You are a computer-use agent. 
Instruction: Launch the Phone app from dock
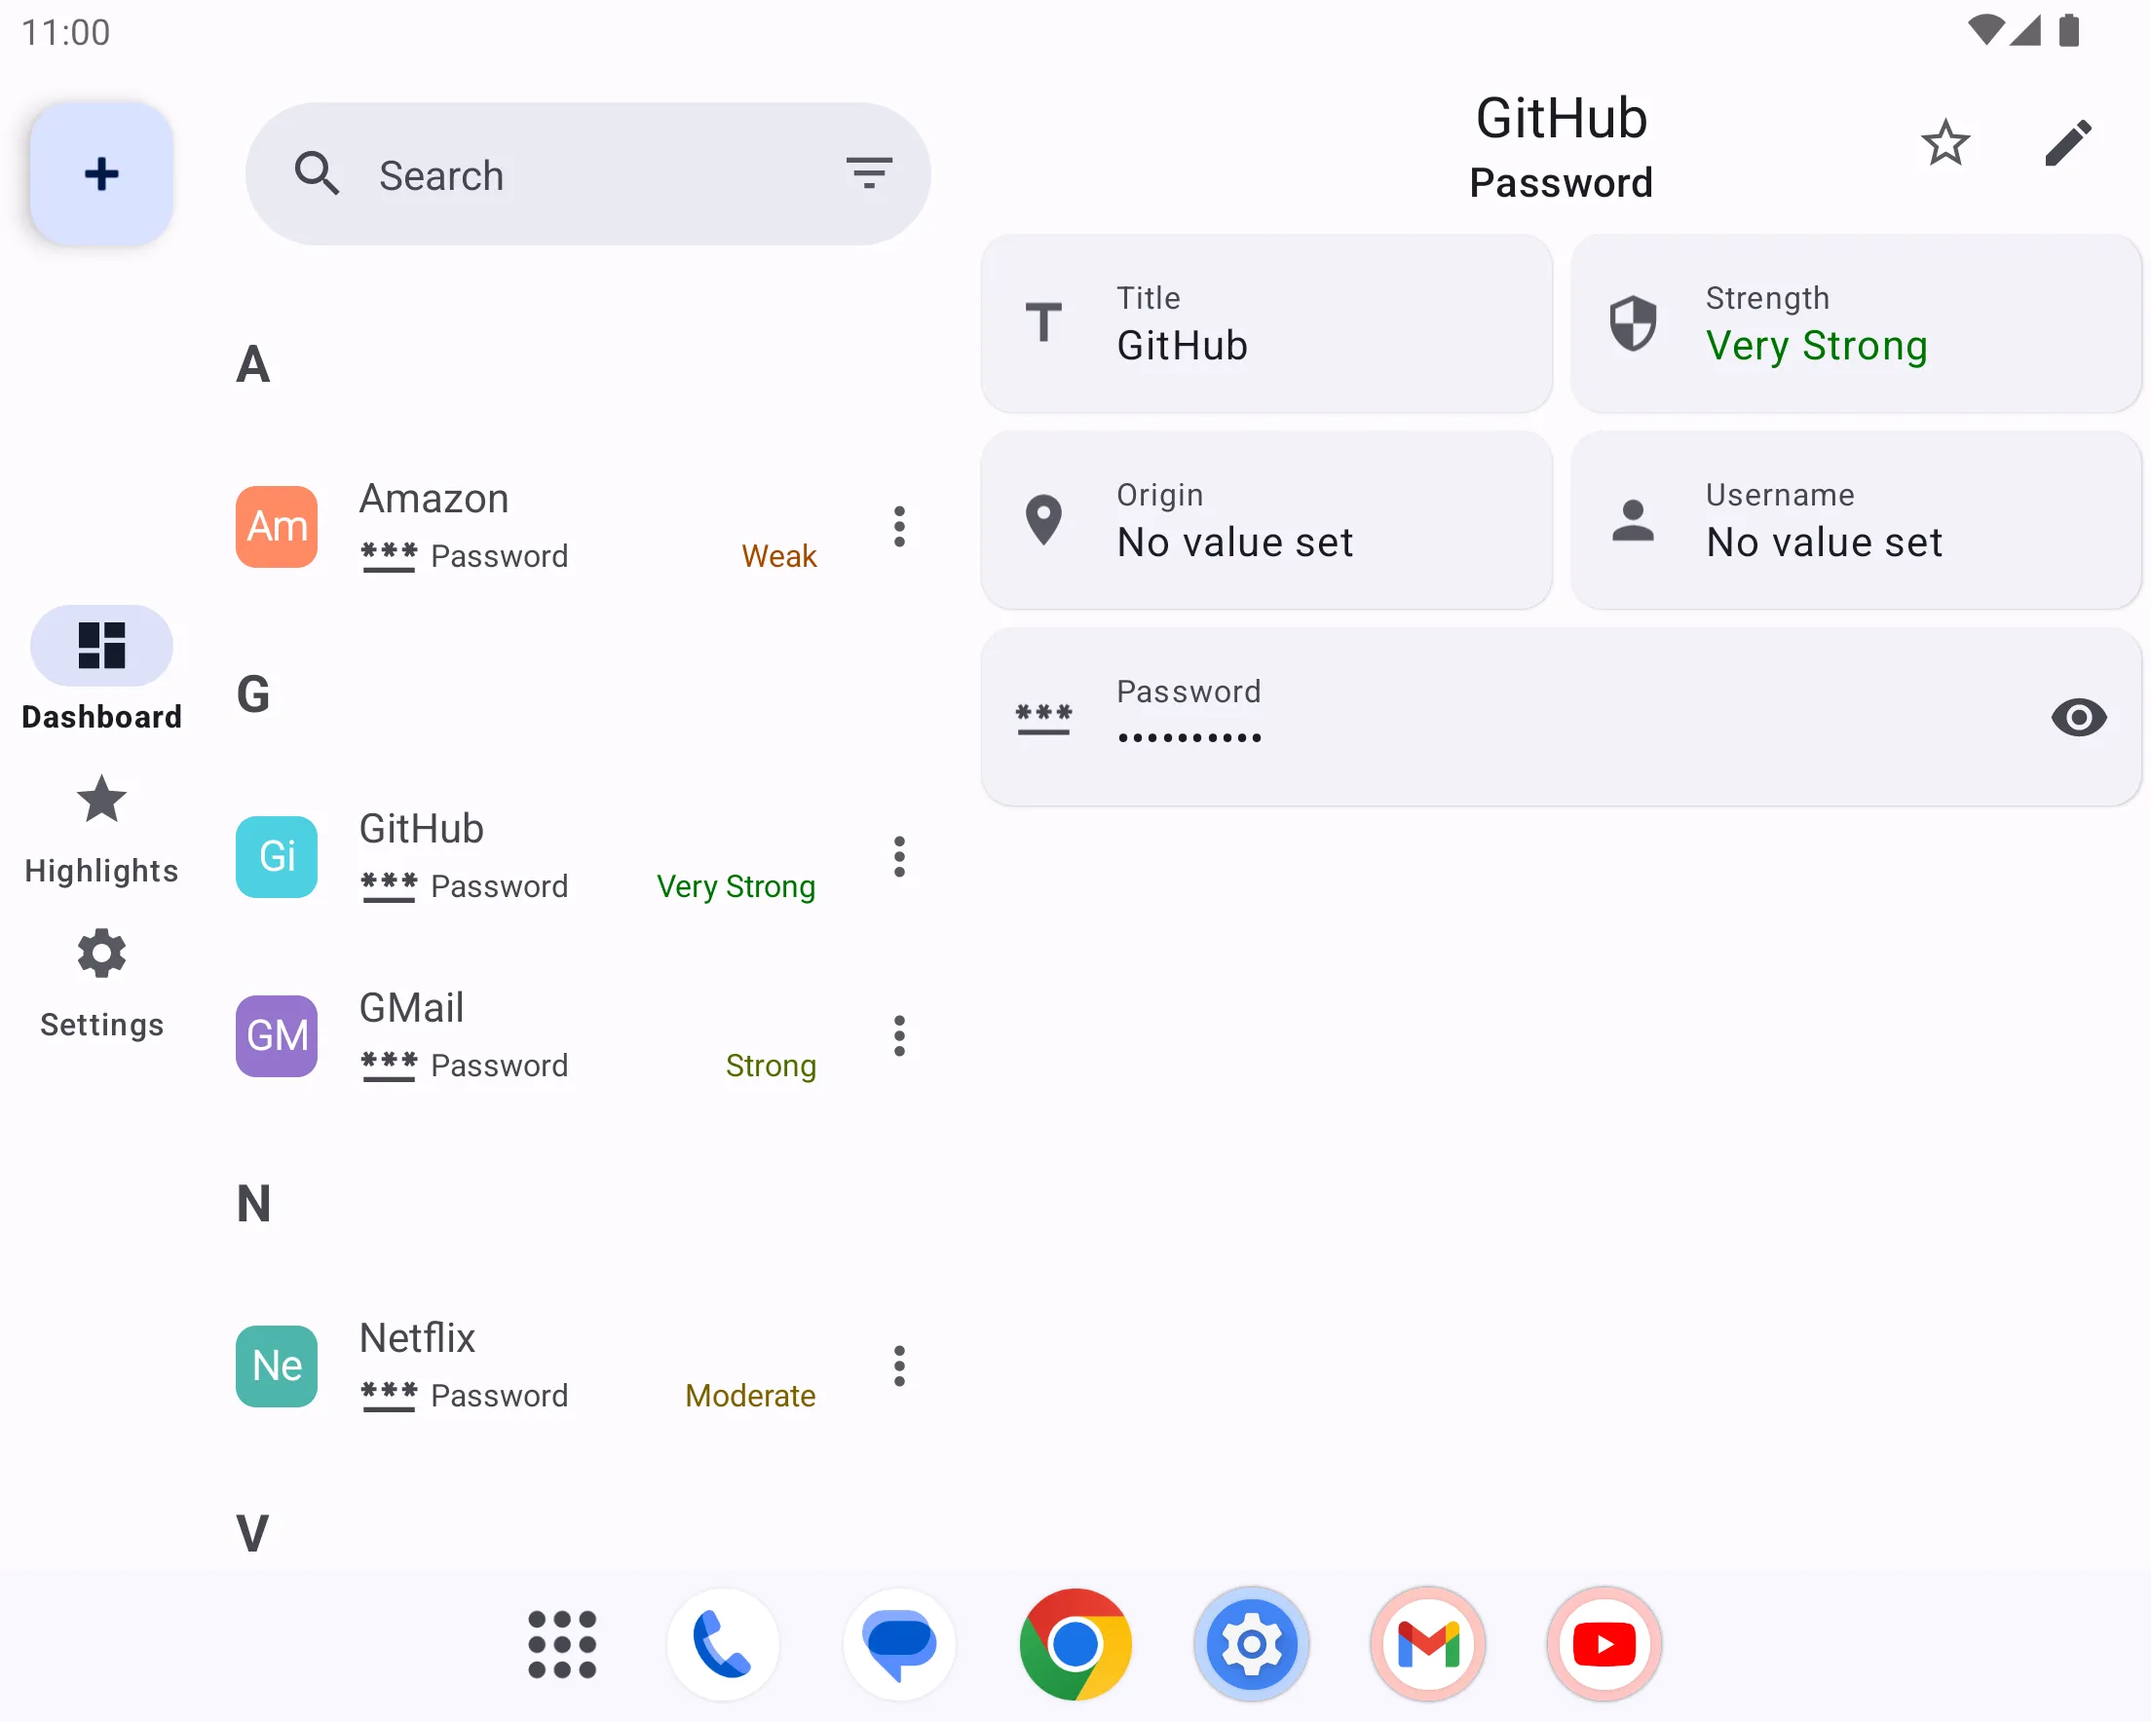click(x=722, y=1644)
